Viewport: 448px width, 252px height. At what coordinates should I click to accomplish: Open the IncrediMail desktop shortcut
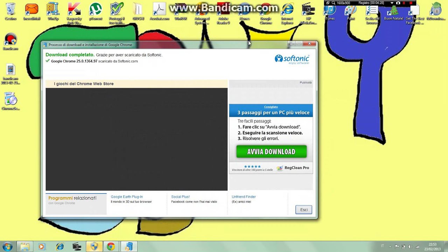(31, 12)
